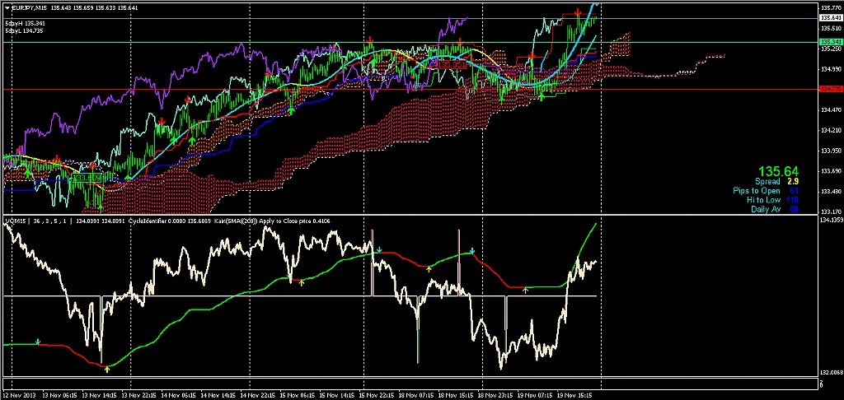Viewport: 844px width, 400px height.
Task: Click the 134.1359 indicator scale value
Action: (831, 220)
